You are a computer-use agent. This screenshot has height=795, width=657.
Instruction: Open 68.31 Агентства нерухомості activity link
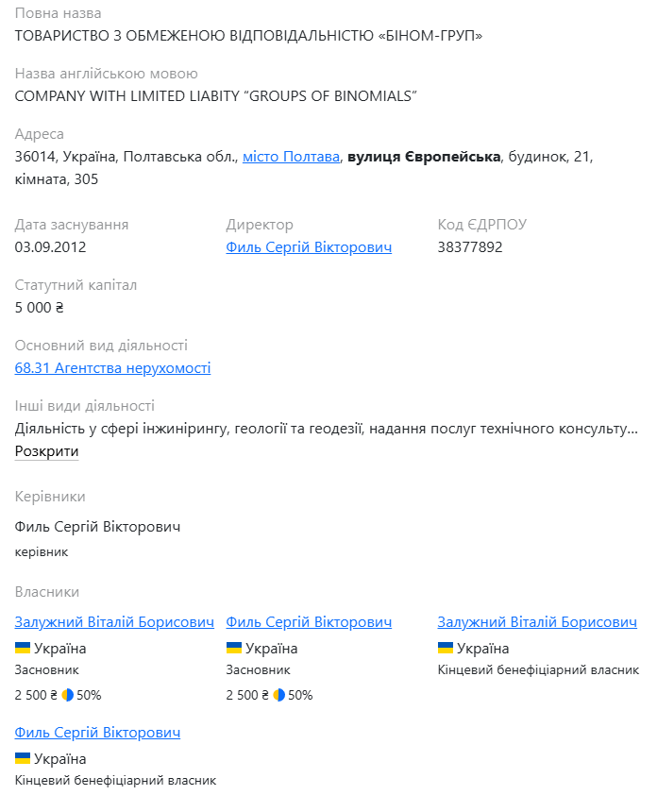pyautogui.click(x=112, y=368)
